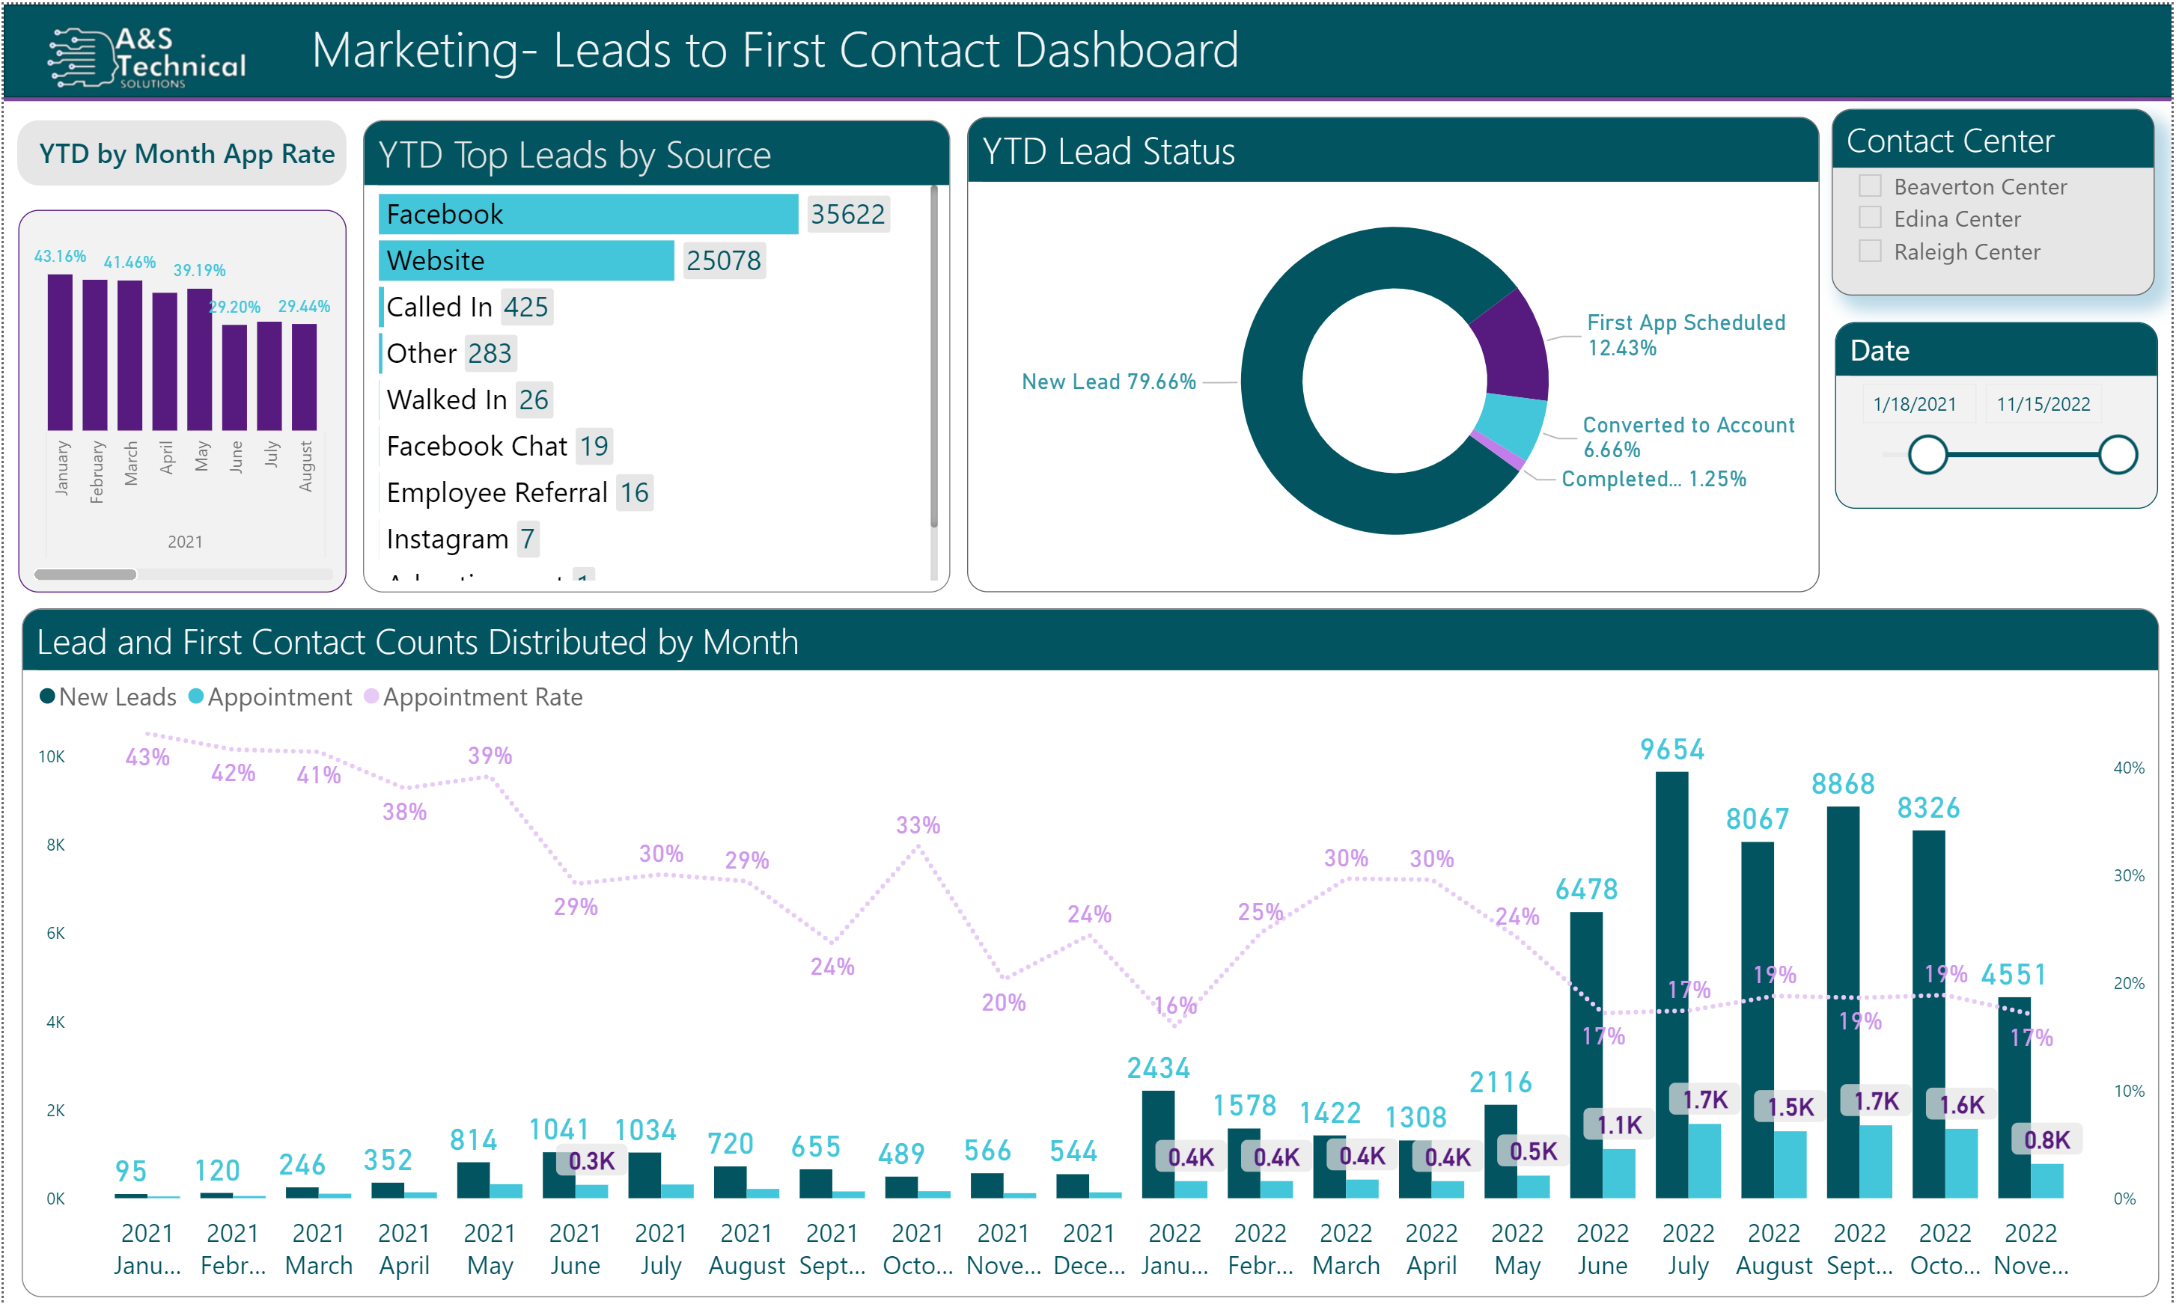Click the end date field showing 11/15/2022

2044,403
